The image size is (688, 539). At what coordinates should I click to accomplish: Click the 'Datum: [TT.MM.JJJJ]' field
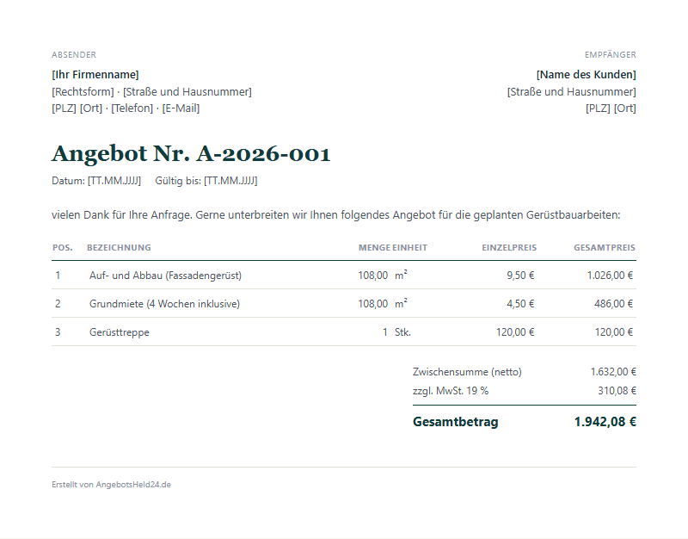pos(96,181)
